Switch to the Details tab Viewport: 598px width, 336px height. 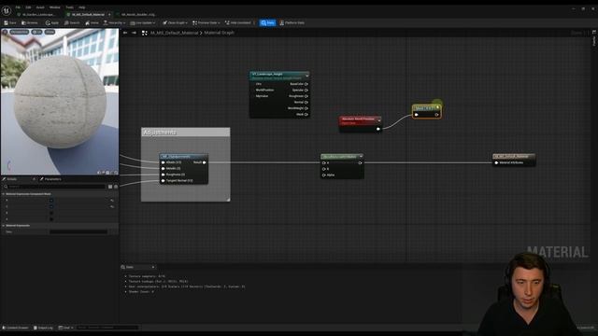10,179
